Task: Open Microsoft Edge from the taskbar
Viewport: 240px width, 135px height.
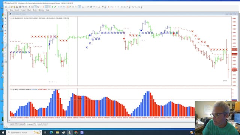Action: click(51, 132)
